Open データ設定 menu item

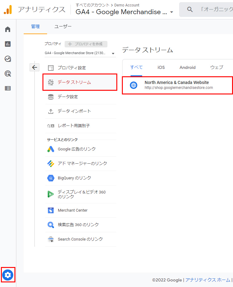click(x=81, y=97)
